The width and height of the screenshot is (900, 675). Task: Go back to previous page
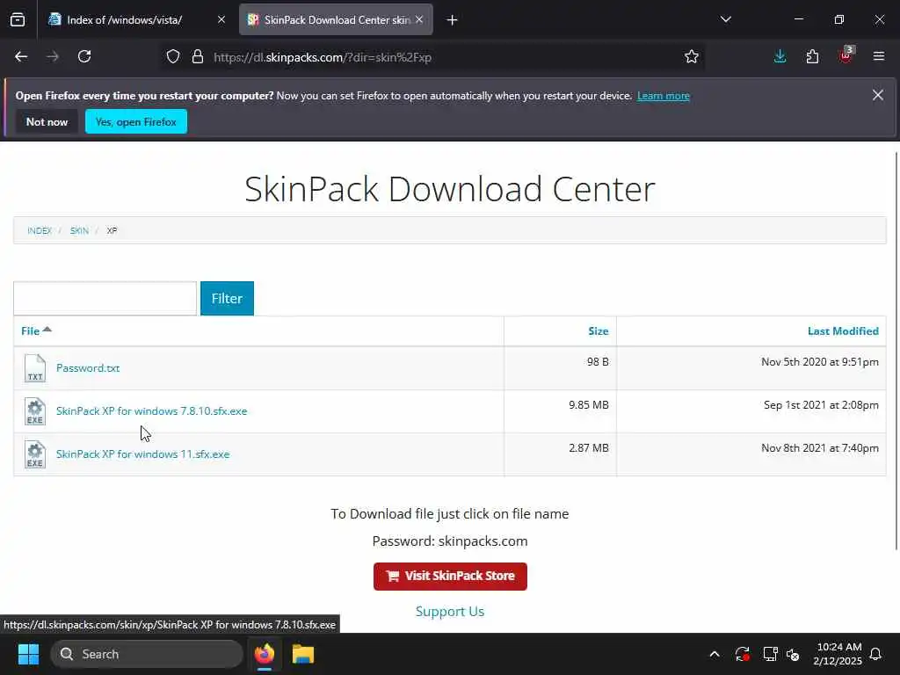pyautogui.click(x=21, y=57)
